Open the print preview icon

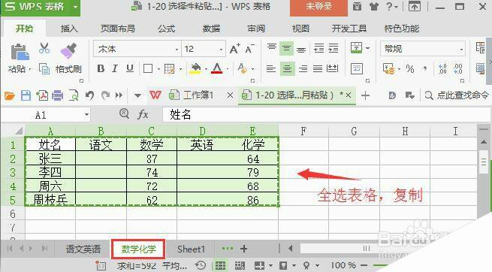[x=74, y=95]
